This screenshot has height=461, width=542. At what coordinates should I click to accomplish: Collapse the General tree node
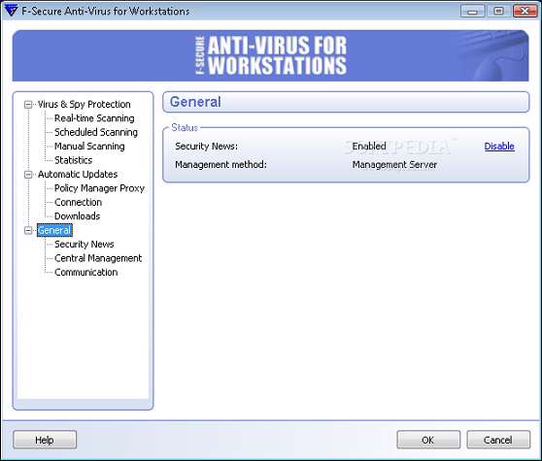(x=28, y=230)
